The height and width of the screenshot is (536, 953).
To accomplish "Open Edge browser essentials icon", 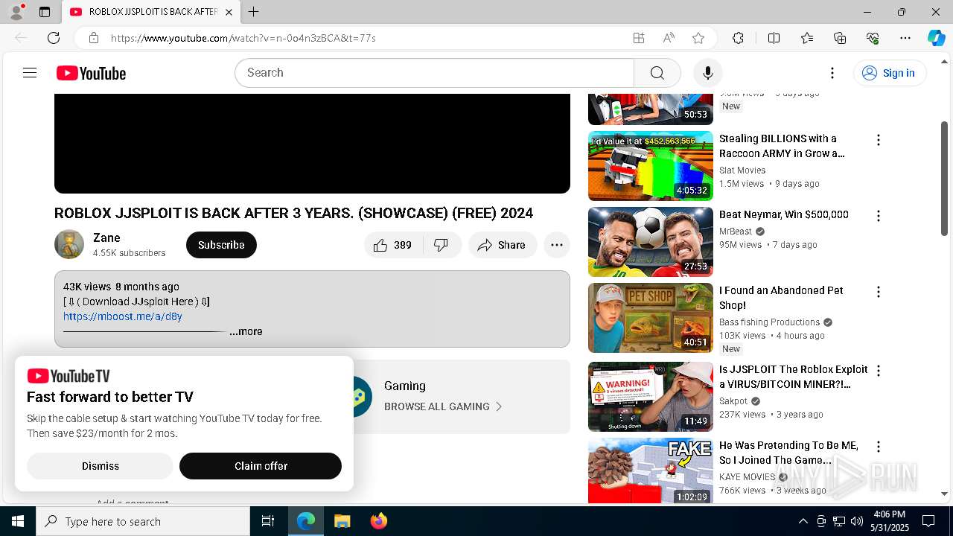I will (x=873, y=38).
